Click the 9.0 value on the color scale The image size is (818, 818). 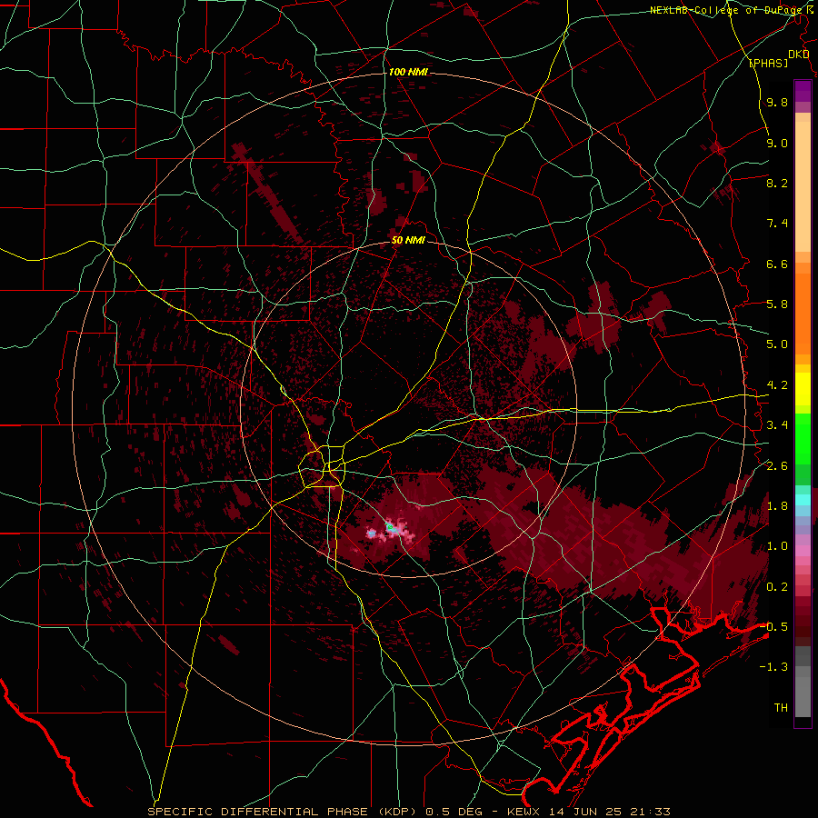pyautogui.click(x=777, y=143)
